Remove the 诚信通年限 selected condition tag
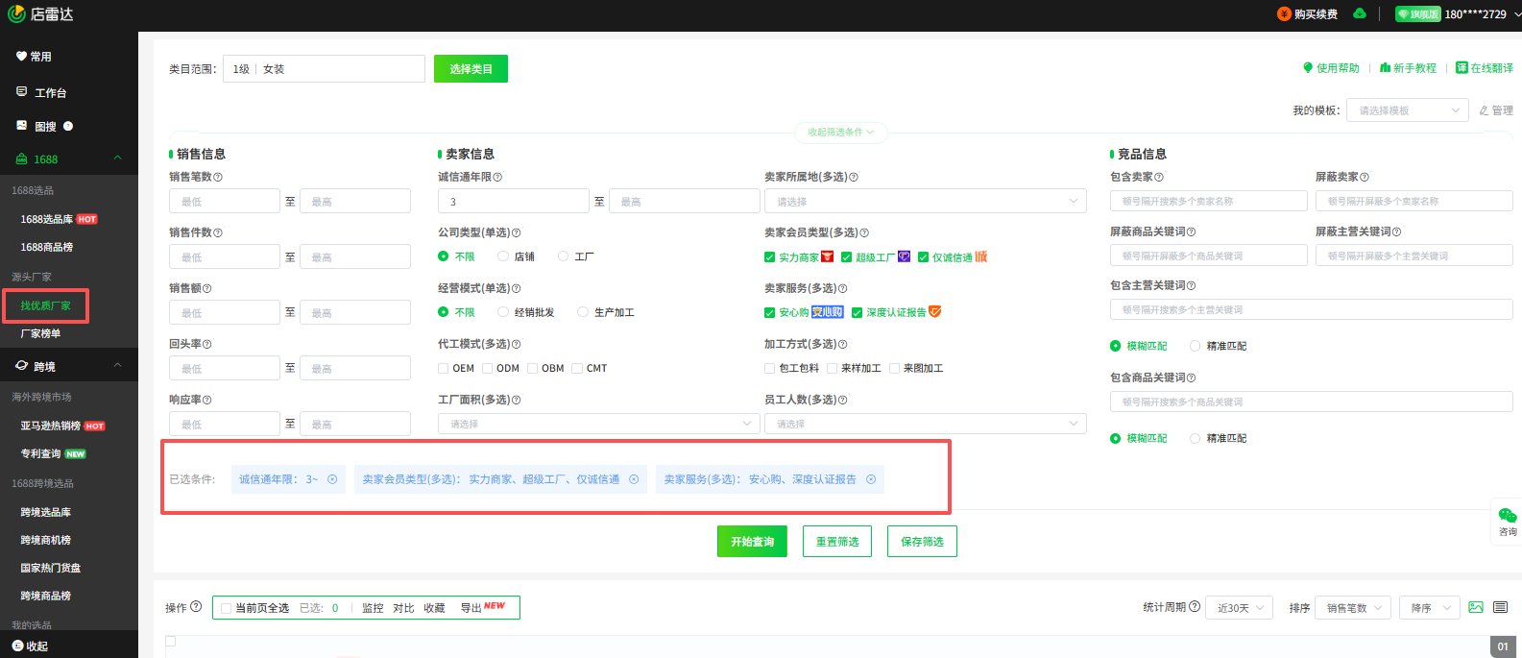1522x658 pixels. [x=332, y=479]
